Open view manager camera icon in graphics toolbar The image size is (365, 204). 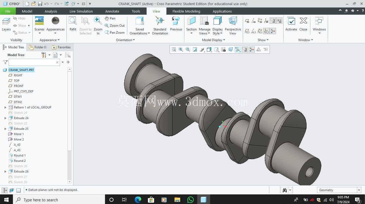click(x=223, y=49)
